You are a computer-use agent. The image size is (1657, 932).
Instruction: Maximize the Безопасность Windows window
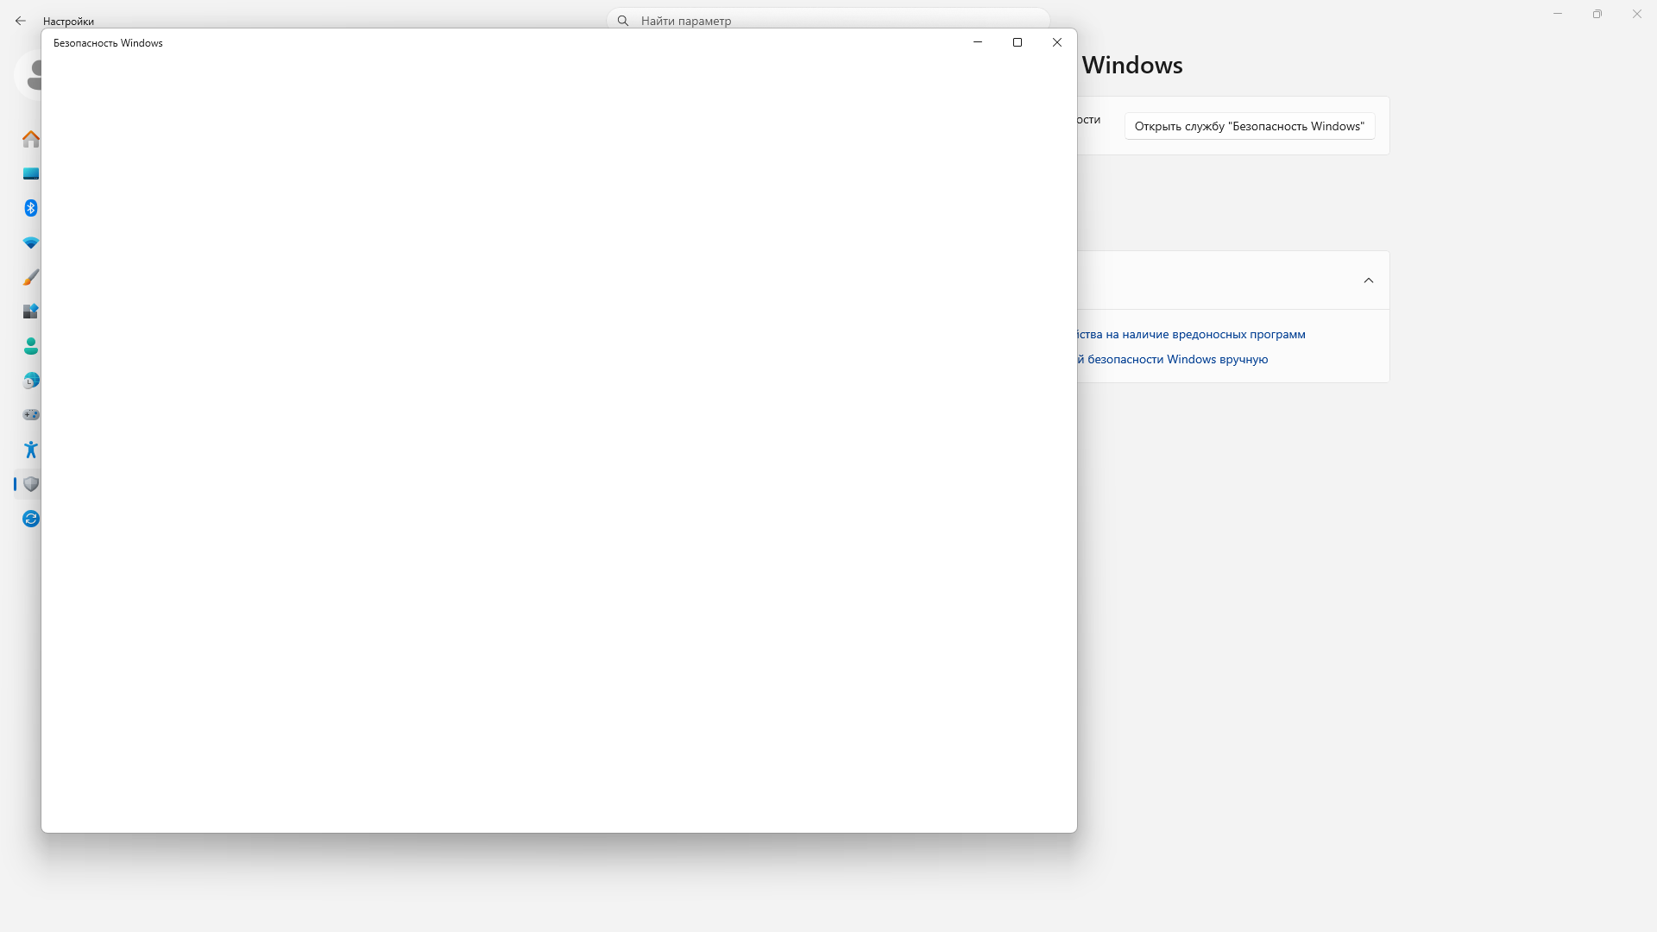click(x=1018, y=42)
